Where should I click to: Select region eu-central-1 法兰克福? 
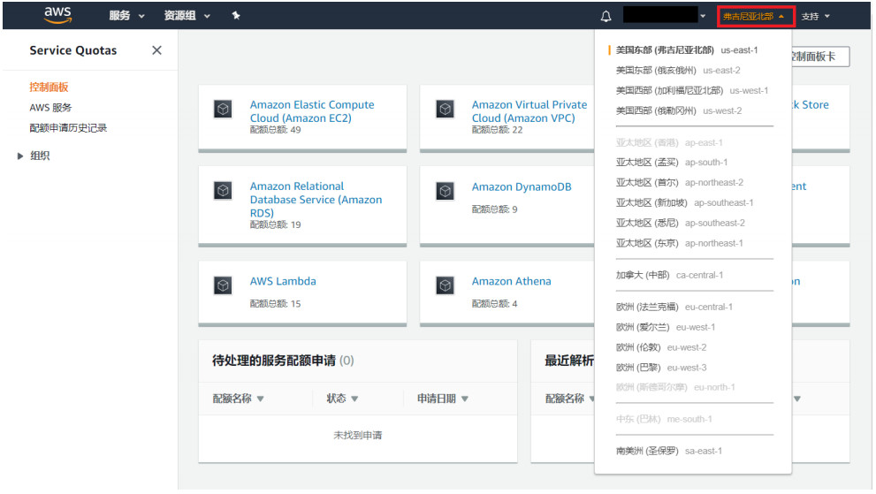[x=674, y=307]
